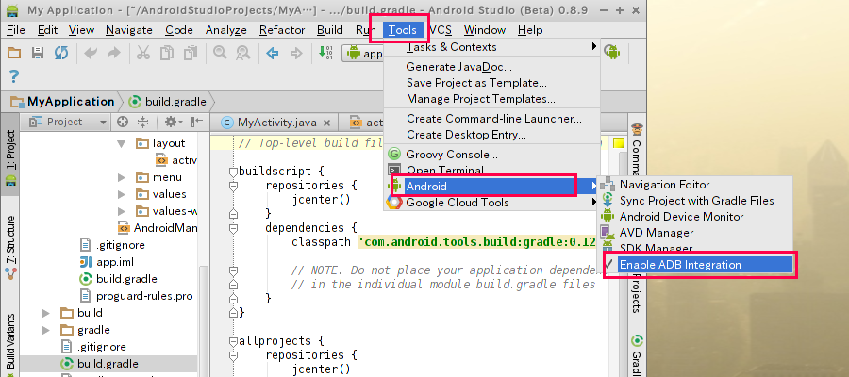Click the Copy toolbar icon
Image resolution: width=849 pixels, height=377 pixels.
pos(167,53)
